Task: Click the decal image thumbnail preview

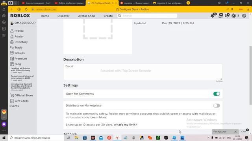Action: [98, 36]
